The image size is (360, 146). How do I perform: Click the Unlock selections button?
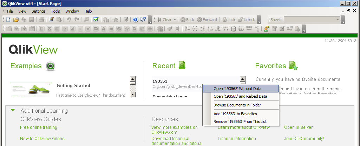pyautogui.click(x=246, y=20)
